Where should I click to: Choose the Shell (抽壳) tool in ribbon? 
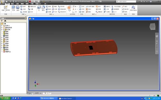pyautogui.click(x=48, y=9)
